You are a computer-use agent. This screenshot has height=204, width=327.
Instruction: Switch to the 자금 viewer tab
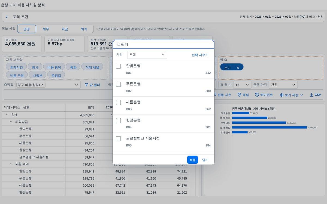click(x=65, y=29)
